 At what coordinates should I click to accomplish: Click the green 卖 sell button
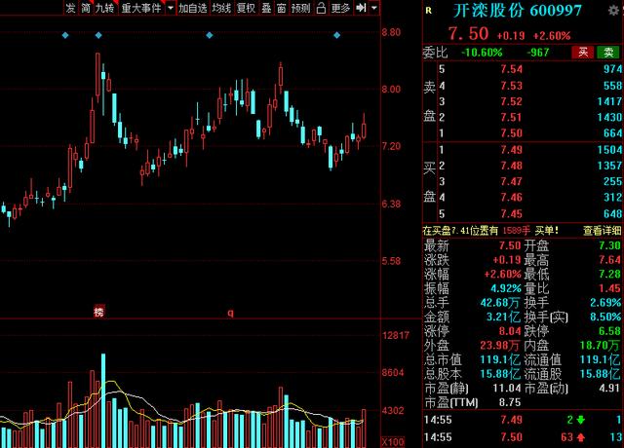point(608,52)
